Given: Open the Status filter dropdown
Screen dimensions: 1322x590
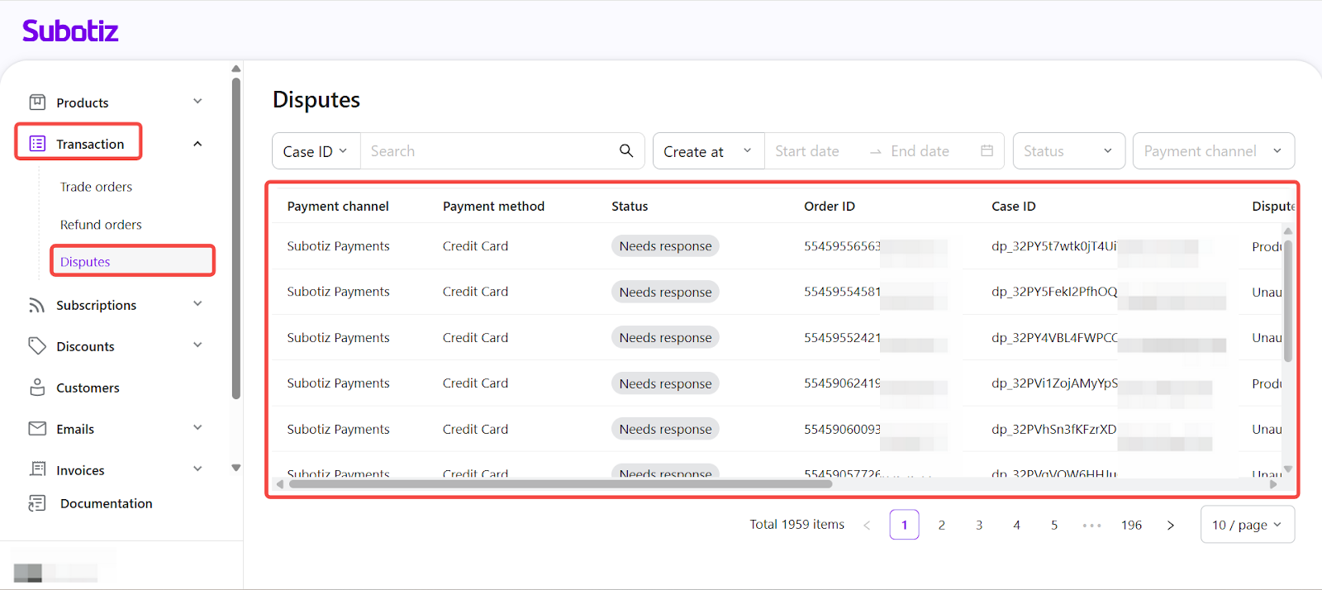Looking at the screenshot, I should pyautogui.click(x=1068, y=151).
